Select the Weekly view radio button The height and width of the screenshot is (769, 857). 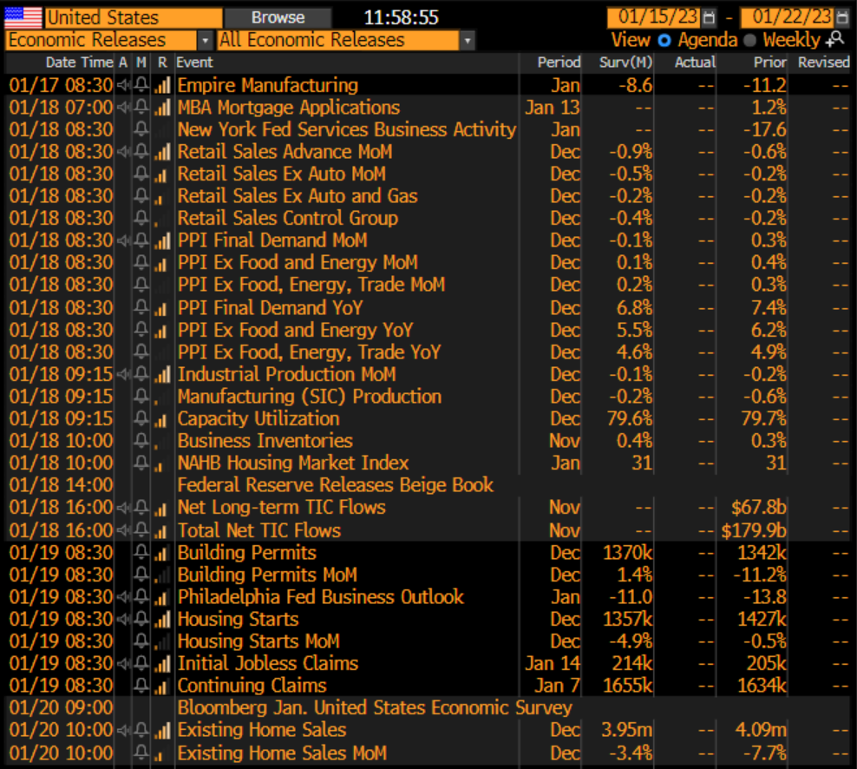(749, 40)
